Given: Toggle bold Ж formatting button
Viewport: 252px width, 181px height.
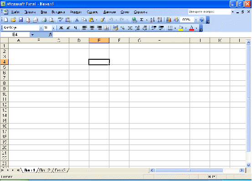Looking at the screenshot, I should click(61, 28).
